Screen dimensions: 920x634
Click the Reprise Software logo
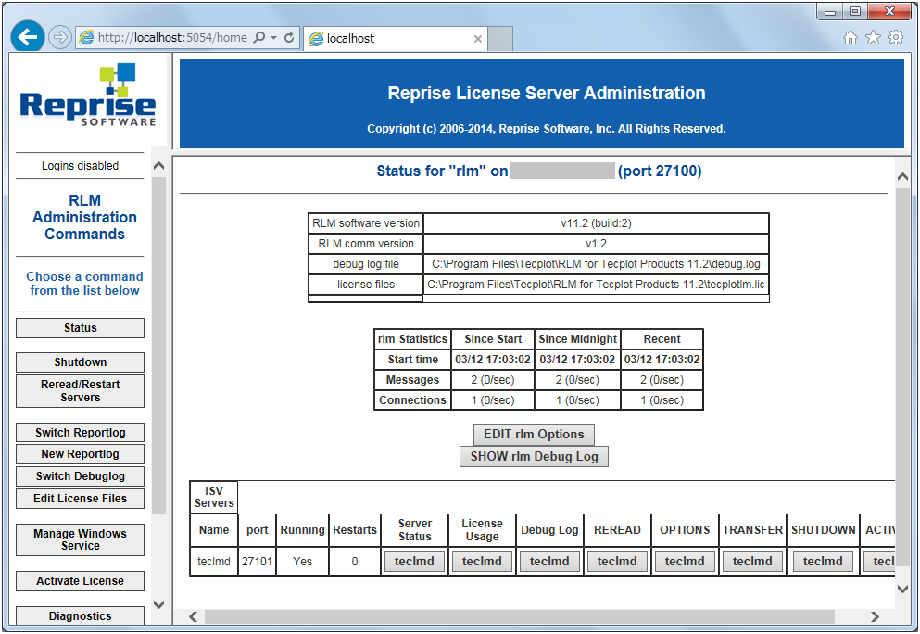coord(87,95)
